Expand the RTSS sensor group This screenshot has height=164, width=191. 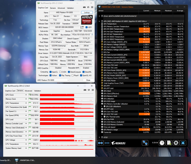tap(99, 137)
